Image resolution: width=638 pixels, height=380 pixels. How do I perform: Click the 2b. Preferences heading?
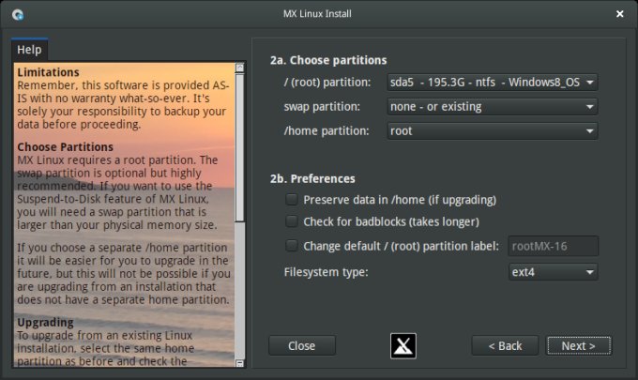pyautogui.click(x=312, y=178)
